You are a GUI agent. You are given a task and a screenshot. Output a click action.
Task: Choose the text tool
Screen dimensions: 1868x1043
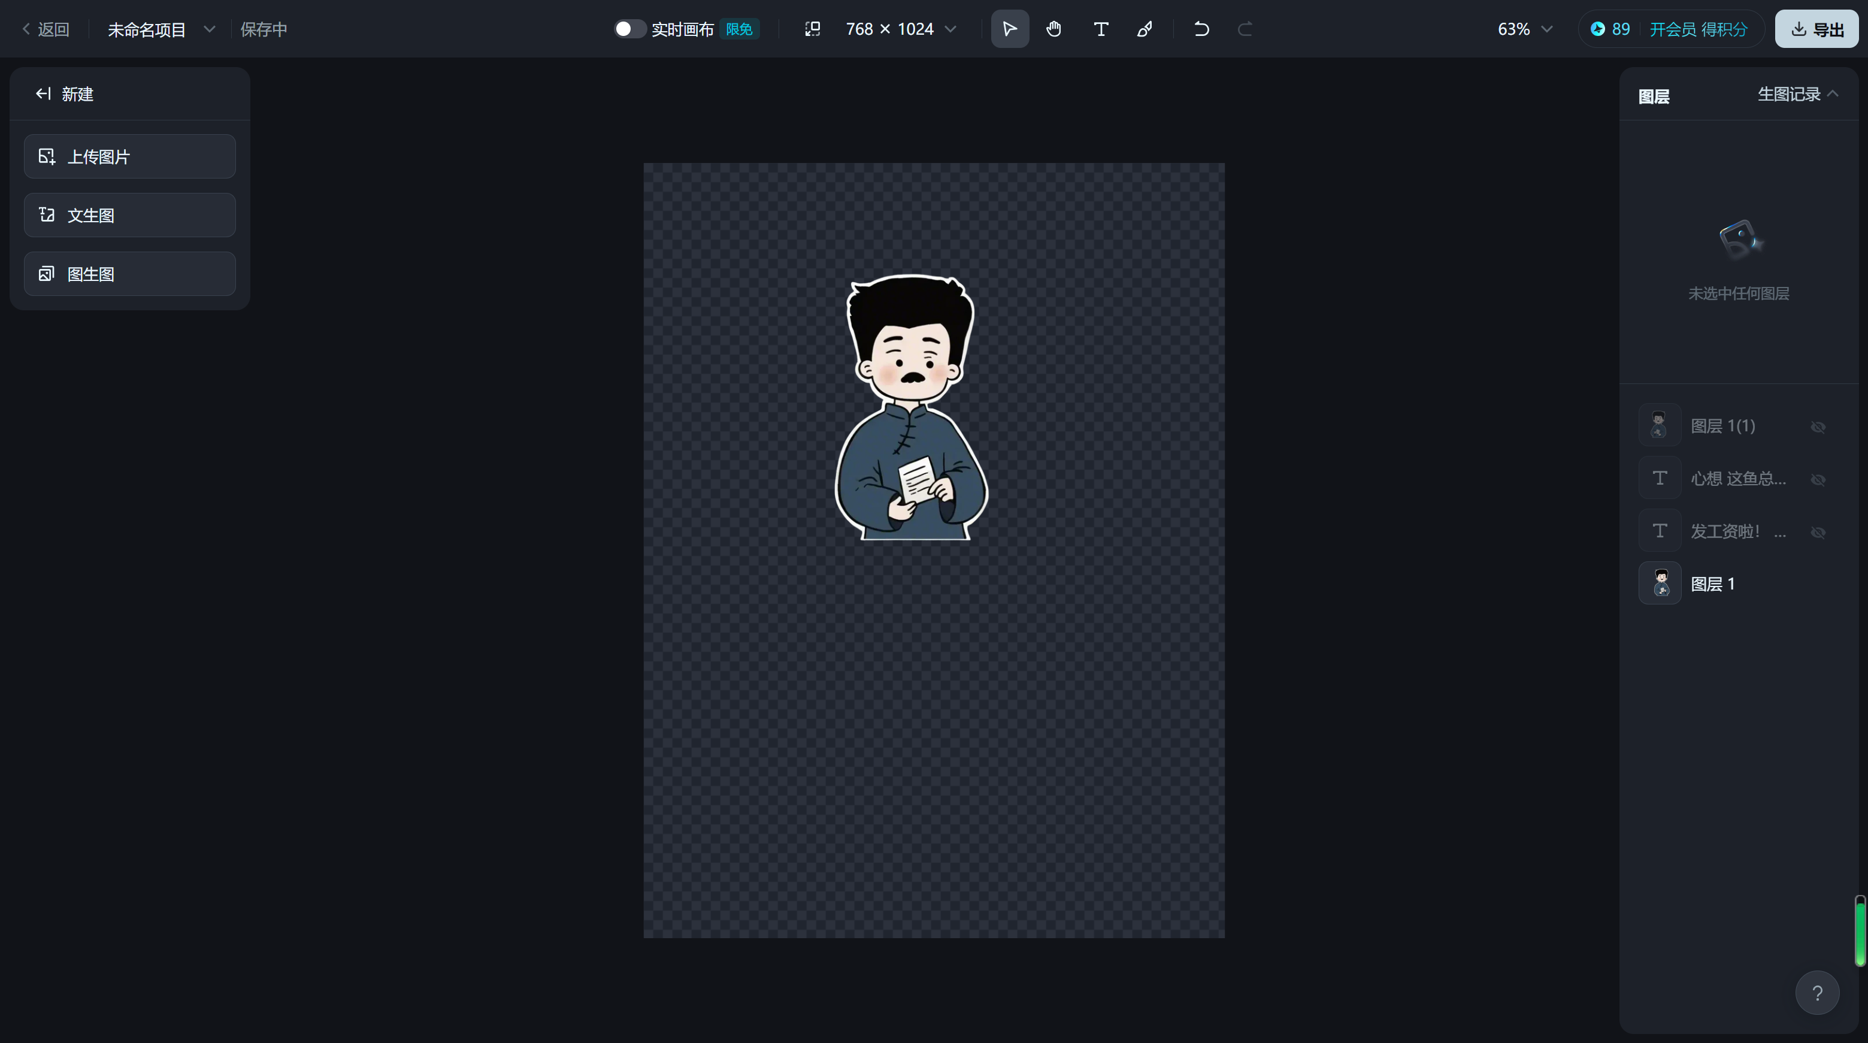click(x=1100, y=29)
